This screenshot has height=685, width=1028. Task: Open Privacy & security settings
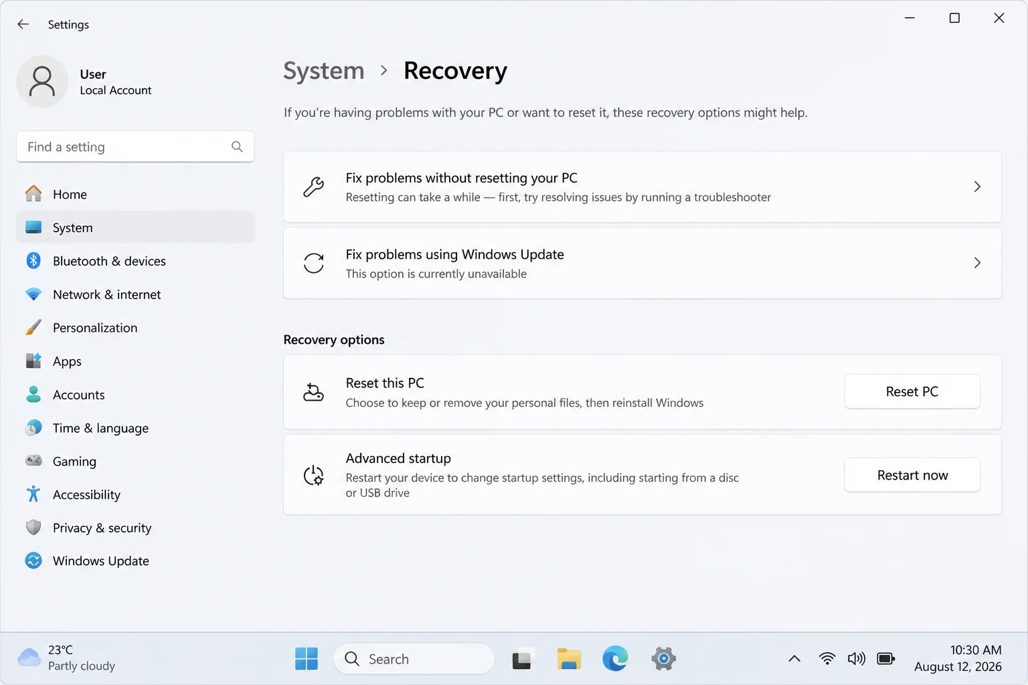coord(135,528)
